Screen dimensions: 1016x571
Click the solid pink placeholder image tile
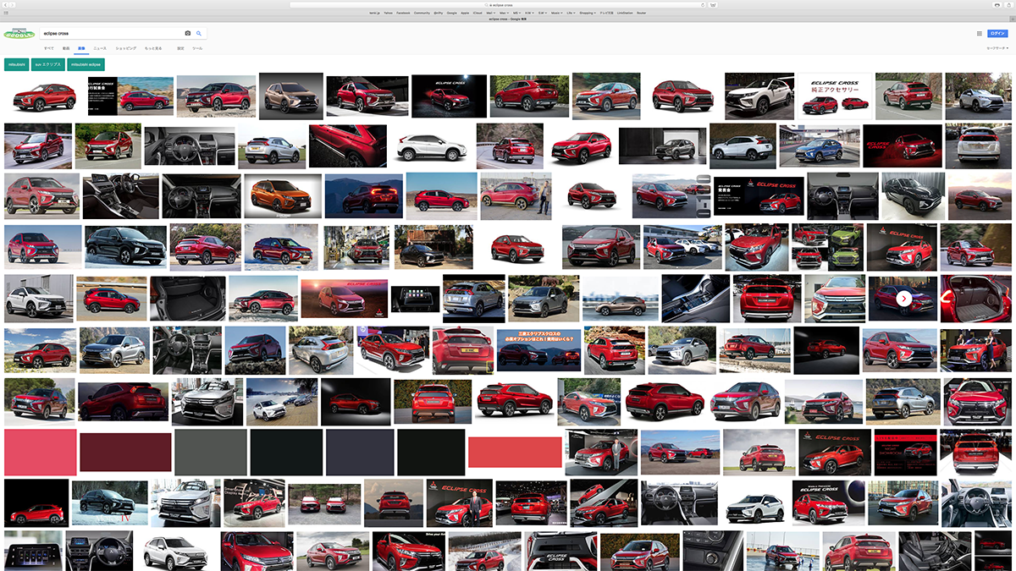pyautogui.click(x=40, y=452)
